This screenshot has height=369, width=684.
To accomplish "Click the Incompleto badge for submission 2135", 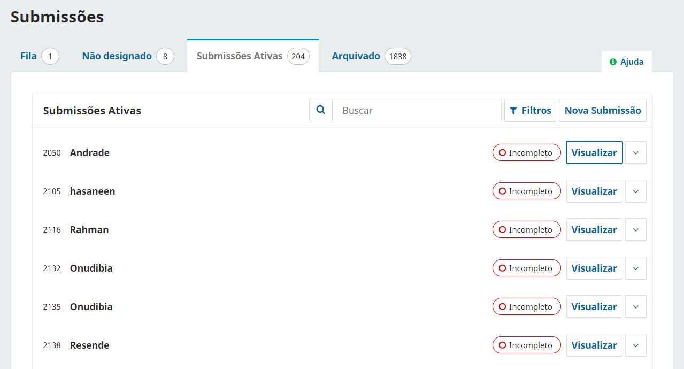I will (x=526, y=306).
